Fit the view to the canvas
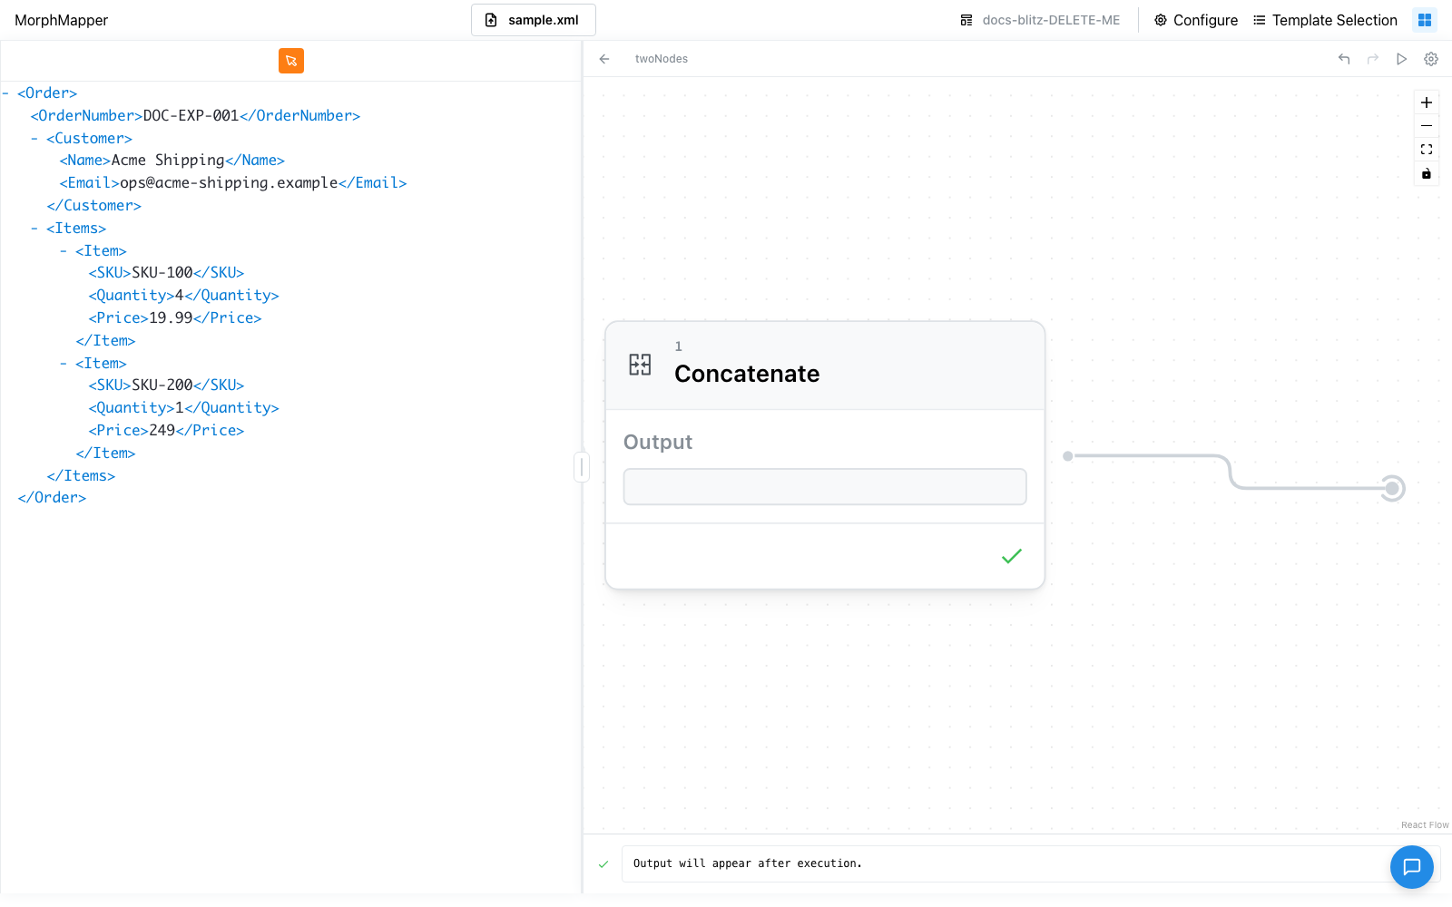This screenshot has width=1452, height=907. [1427, 150]
